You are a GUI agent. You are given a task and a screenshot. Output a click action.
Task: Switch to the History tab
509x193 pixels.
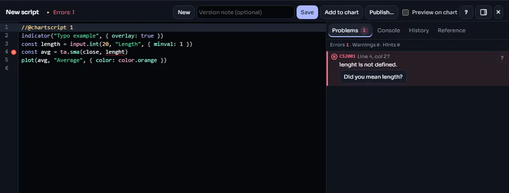pos(419,30)
